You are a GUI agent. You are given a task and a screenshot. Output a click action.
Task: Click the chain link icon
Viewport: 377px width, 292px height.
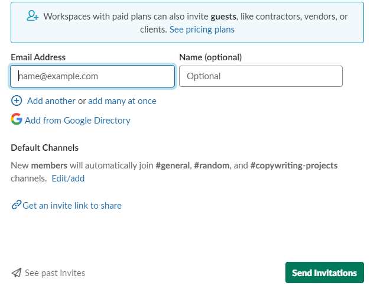(x=16, y=206)
